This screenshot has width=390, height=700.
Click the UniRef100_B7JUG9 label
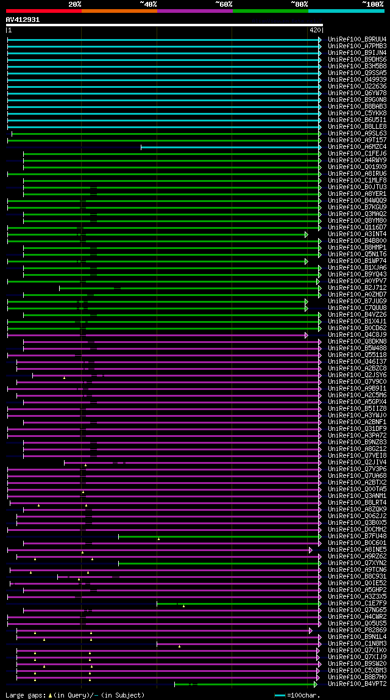click(x=357, y=301)
